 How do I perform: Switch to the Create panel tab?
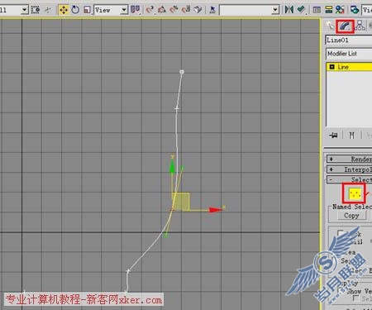[330, 26]
